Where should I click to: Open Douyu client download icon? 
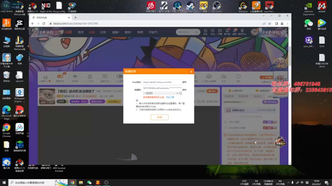coord(227,32)
